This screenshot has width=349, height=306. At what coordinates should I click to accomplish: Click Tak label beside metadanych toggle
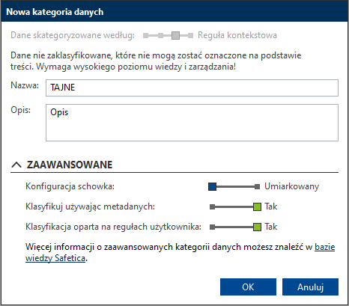click(x=271, y=206)
